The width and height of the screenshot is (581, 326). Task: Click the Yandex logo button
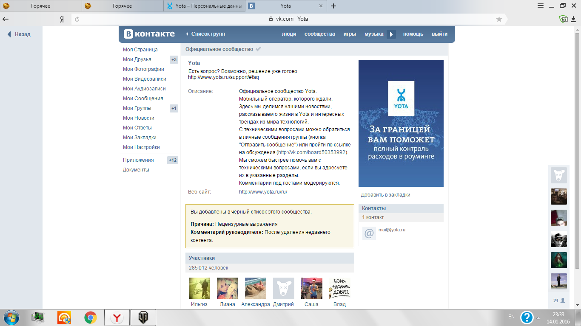[x=62, y=19]
